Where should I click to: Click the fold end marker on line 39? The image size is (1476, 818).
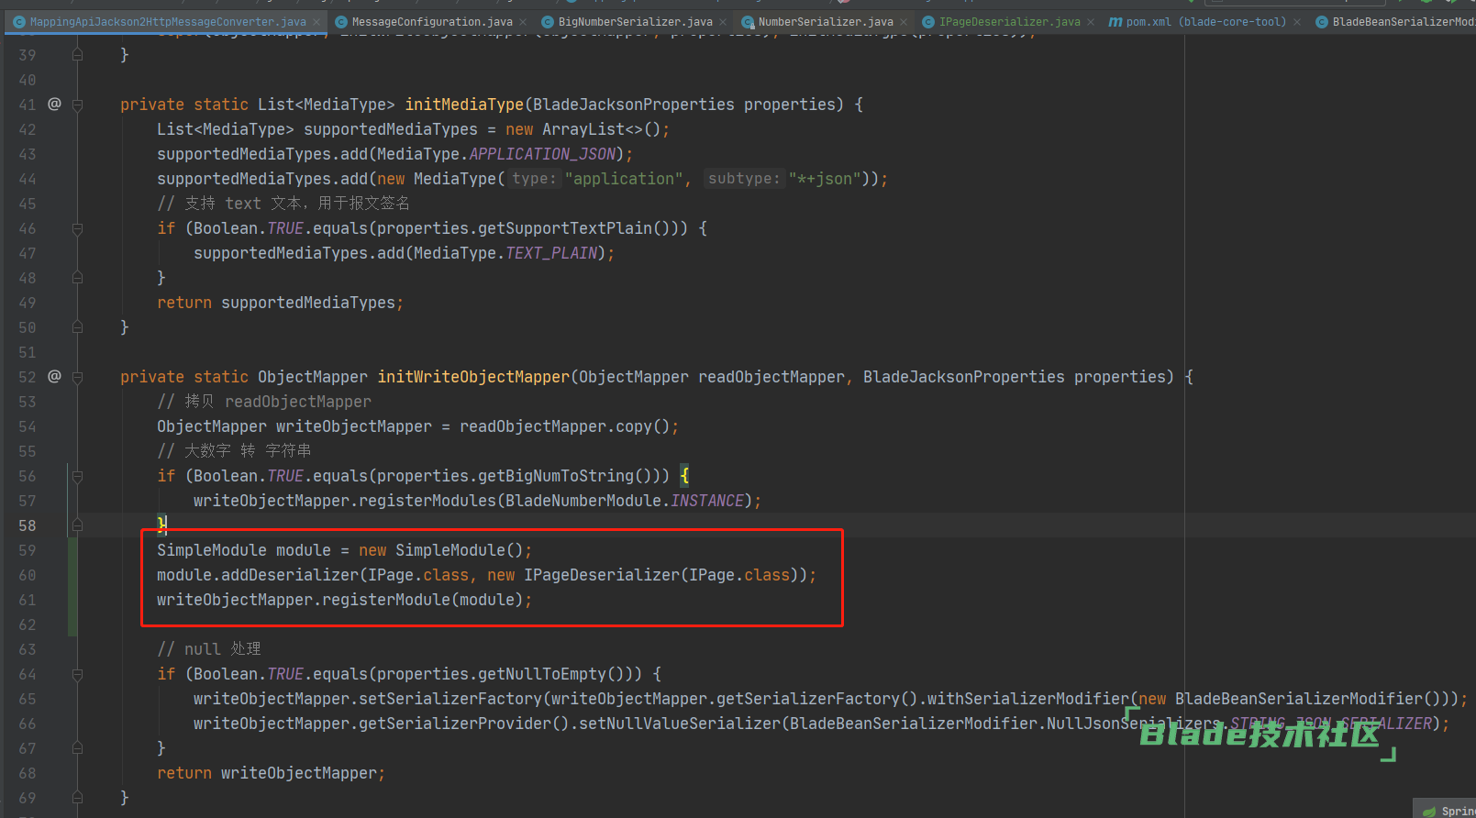tap(78, 55)
